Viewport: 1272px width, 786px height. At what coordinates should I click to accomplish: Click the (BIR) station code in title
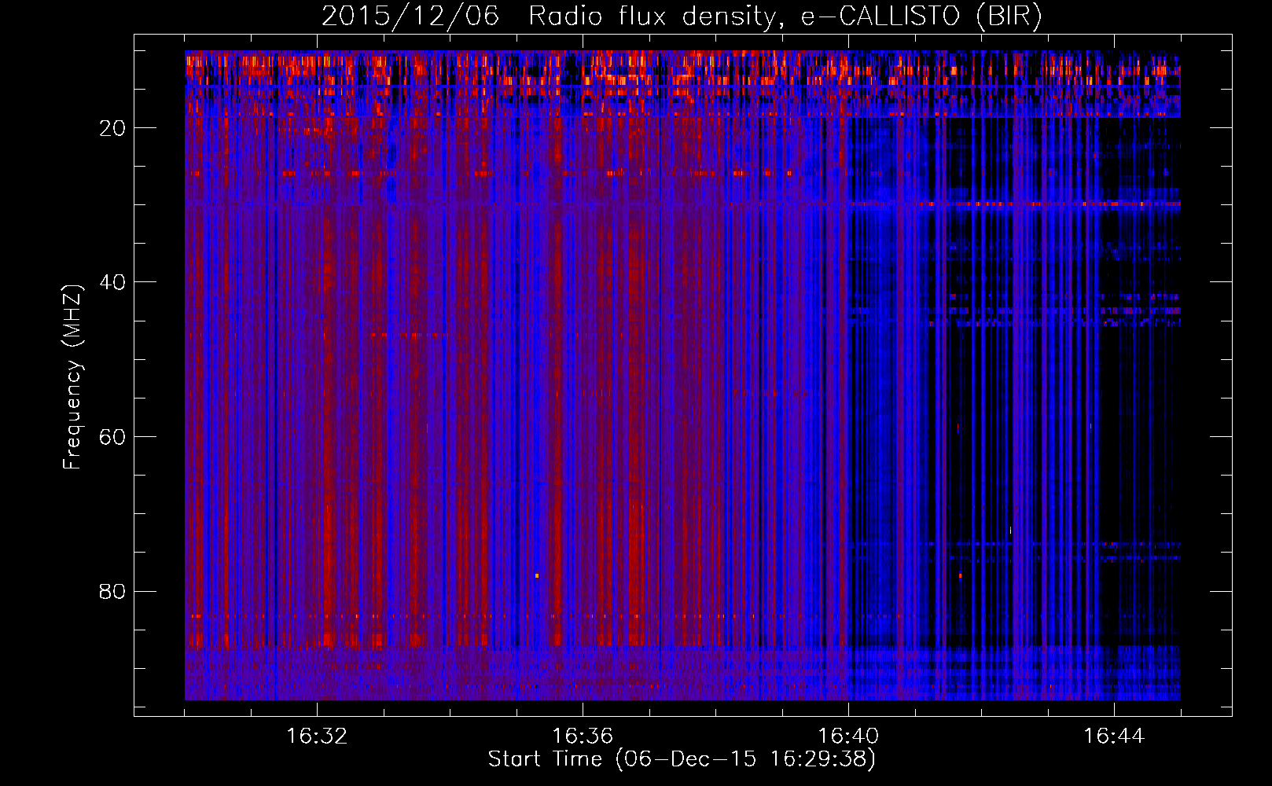pyautogui.click(x=1009, y=17)
